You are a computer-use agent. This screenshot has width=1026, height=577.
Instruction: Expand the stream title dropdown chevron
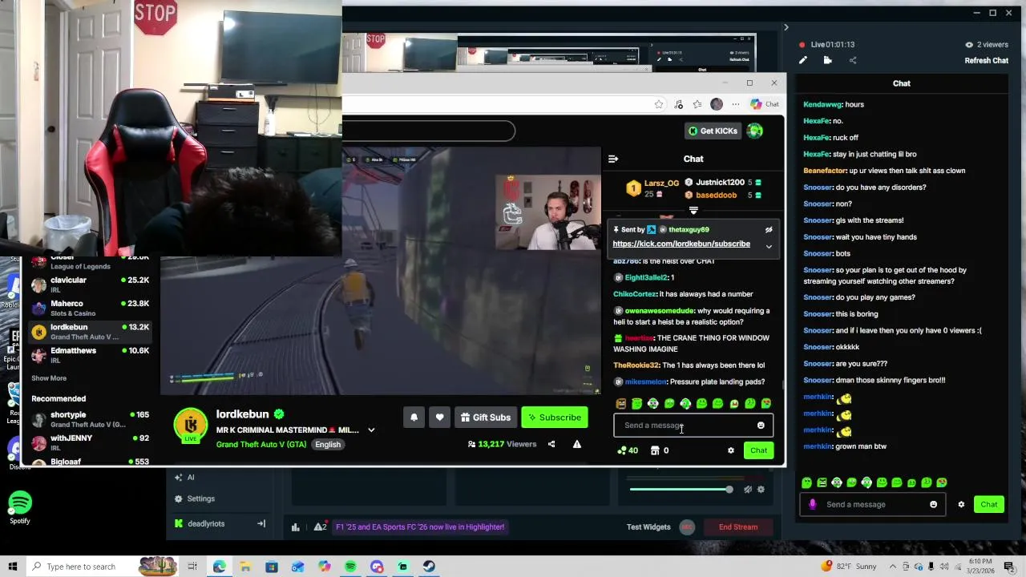[371, 430]
